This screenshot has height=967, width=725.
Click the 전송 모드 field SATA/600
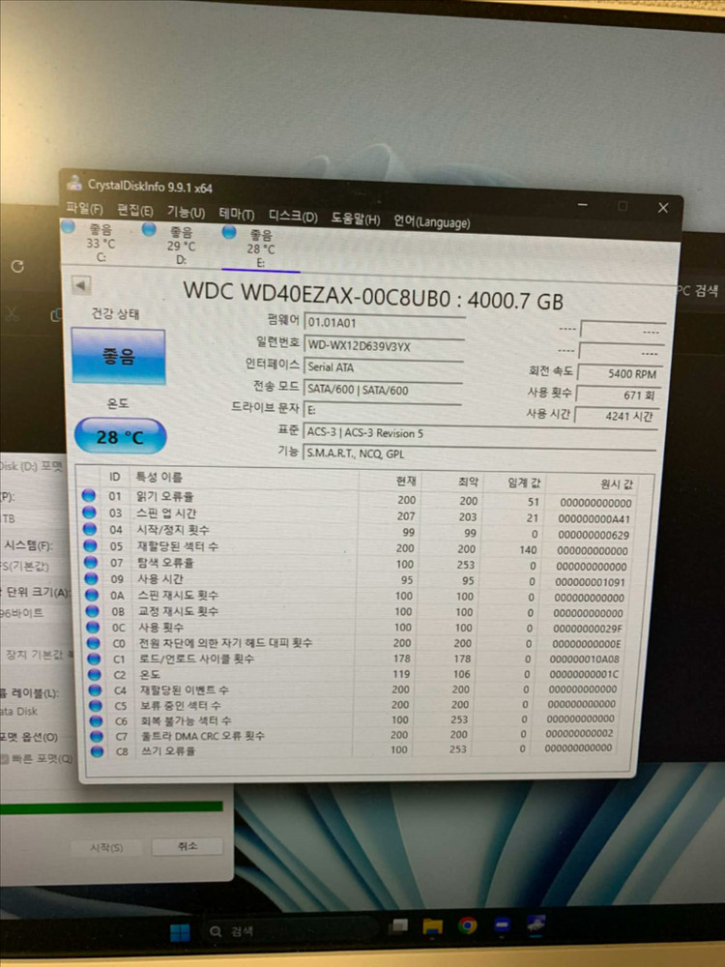click(x=383, y=389)
